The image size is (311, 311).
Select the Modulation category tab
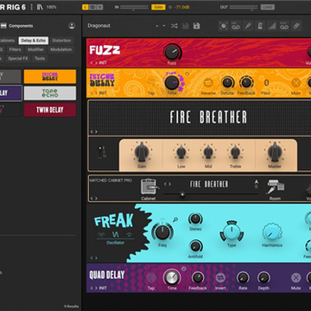(x=61, y=49)
